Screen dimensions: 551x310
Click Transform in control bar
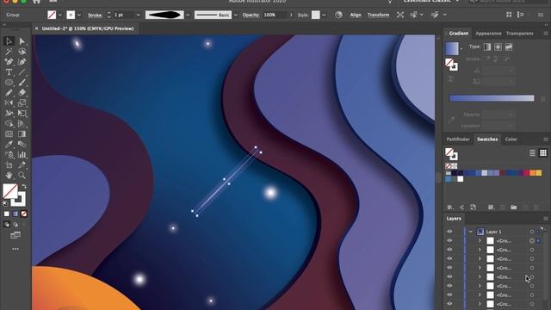(x=378, y=15)
